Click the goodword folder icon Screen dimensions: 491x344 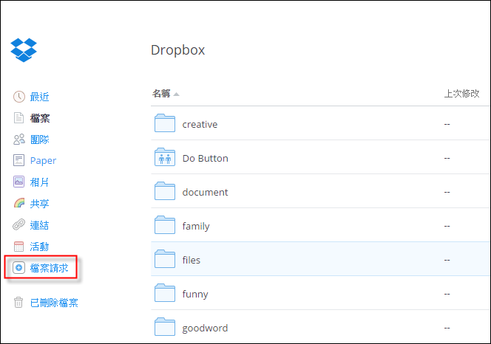click(x=165, y=327)
